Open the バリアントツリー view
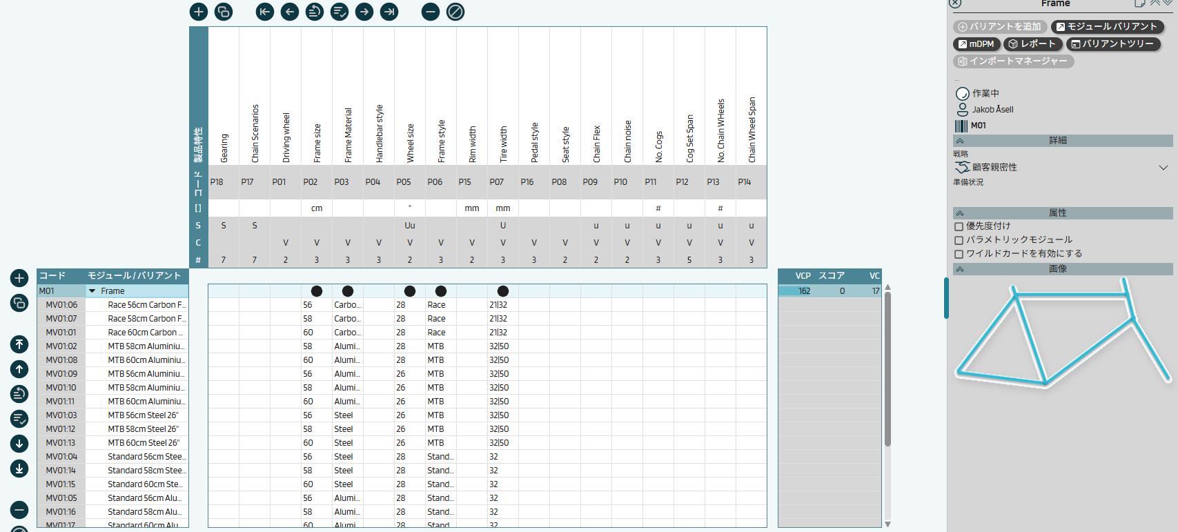This screenshot has width=1178, height=532. (1112, 44)
